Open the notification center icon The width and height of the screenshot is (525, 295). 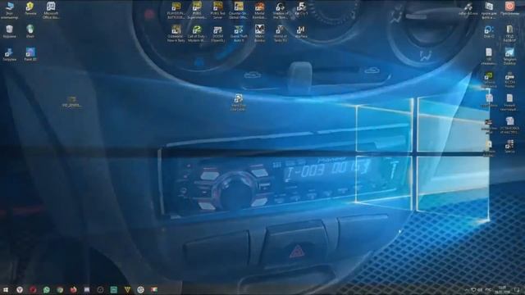click(x=518, y=289)
